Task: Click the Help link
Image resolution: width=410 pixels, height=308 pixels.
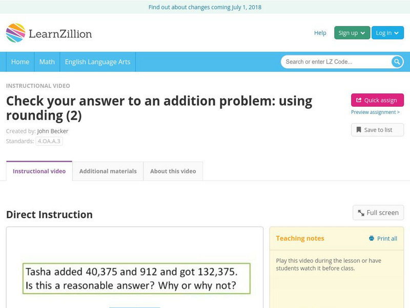Action: [319, 32]
